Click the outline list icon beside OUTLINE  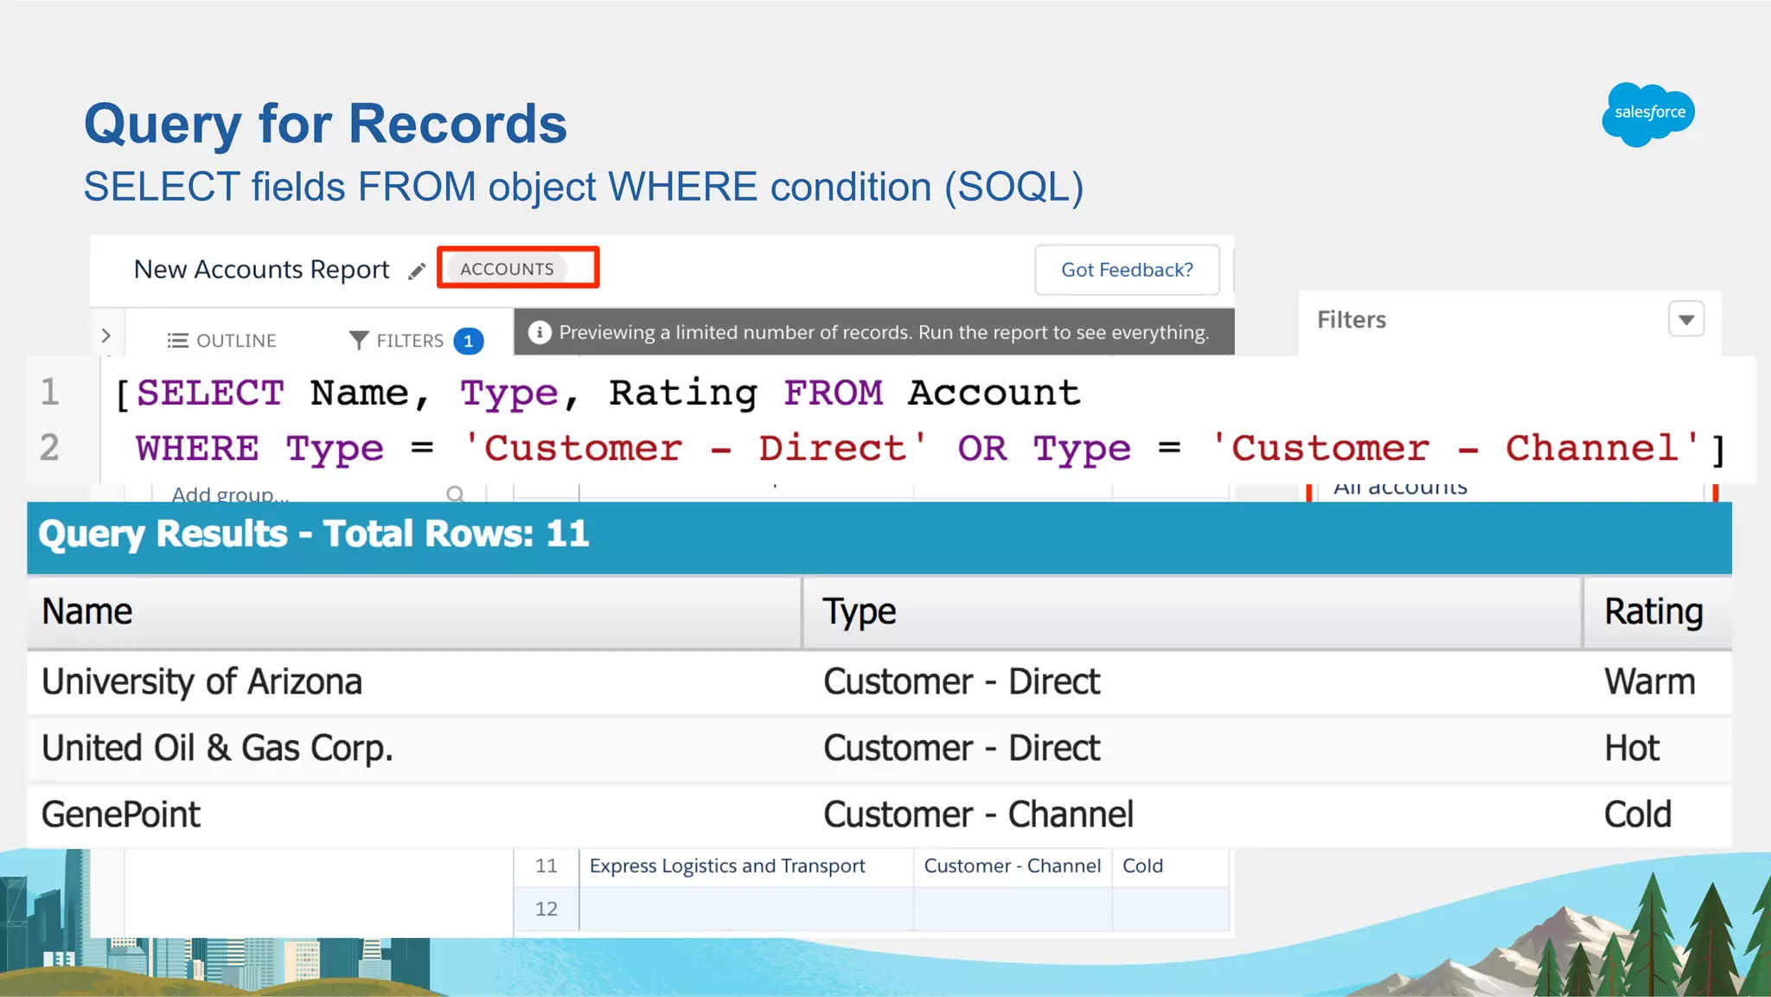(177, 341)
